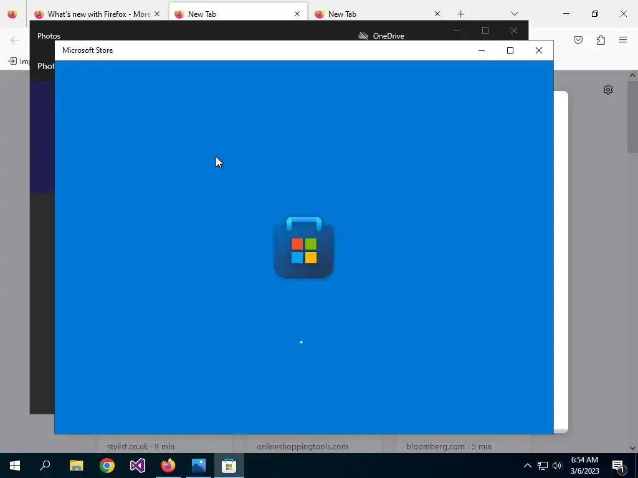
Task: Restore down the Firefox window
Action: tap(595, 14)
